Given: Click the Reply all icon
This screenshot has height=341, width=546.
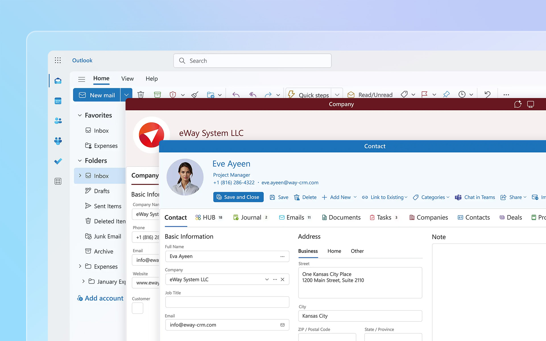Looking at the screenshot, I should [x=253, y=94].
